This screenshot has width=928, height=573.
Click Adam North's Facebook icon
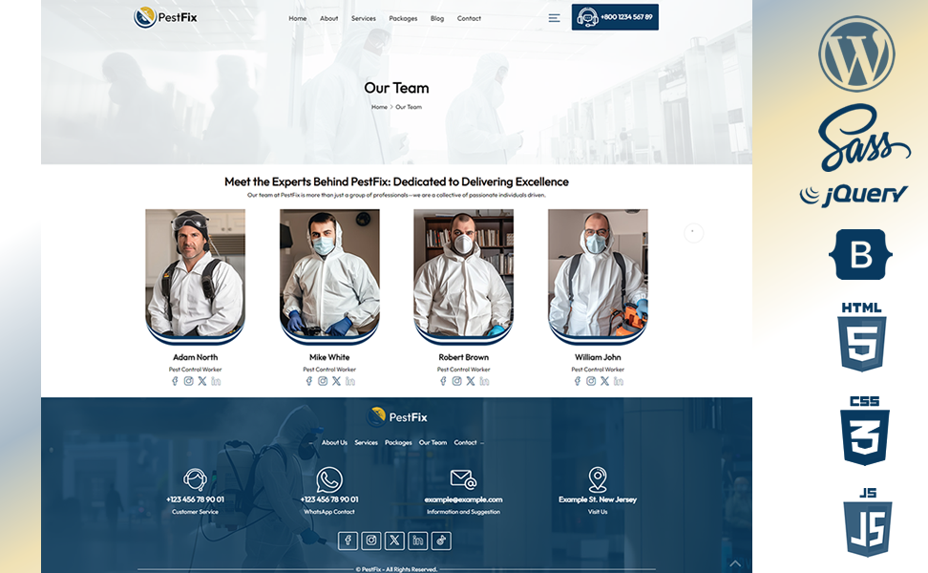click(175, 381)
